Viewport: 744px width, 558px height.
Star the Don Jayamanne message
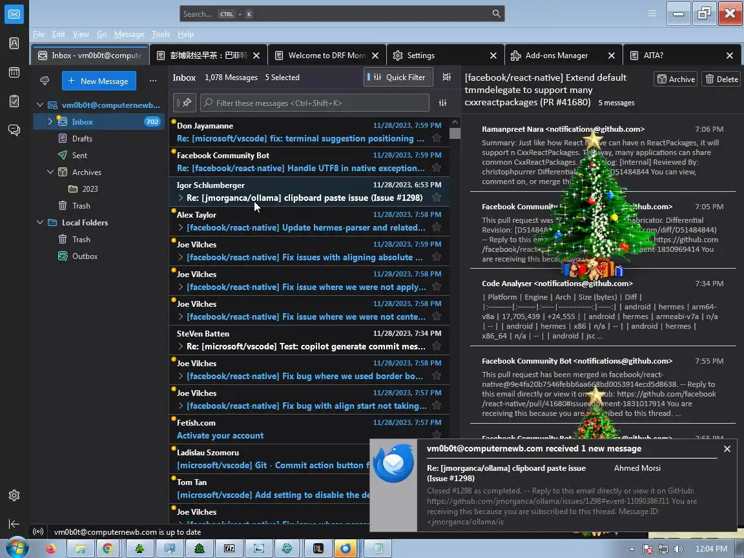pos(437,138)
